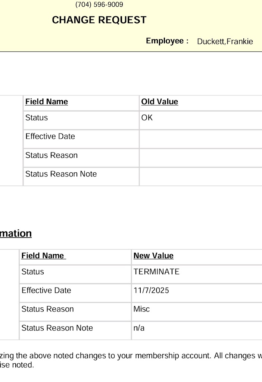Viewport: 262px width, 382px height.
Task: Click the Old Value column header
Action: [x=159, y=102]
